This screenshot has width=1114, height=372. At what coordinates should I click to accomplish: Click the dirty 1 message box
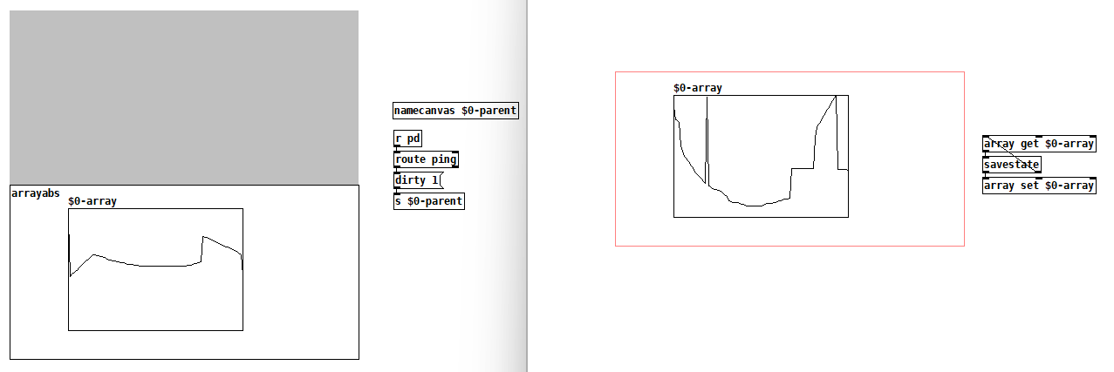418,180
